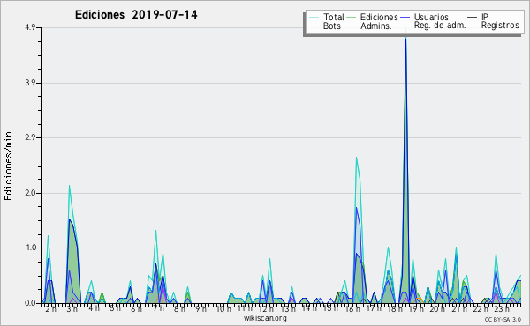Viewport: 530px width, 326px height.
Task: Click the 4 h x-axis label
Action: click(94, 308)
